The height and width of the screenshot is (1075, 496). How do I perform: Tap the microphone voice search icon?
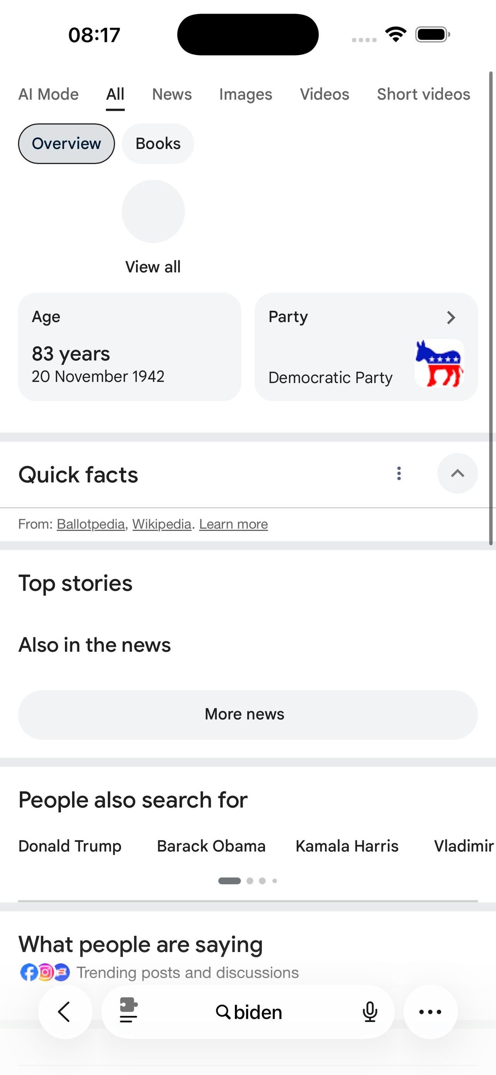370,1012
